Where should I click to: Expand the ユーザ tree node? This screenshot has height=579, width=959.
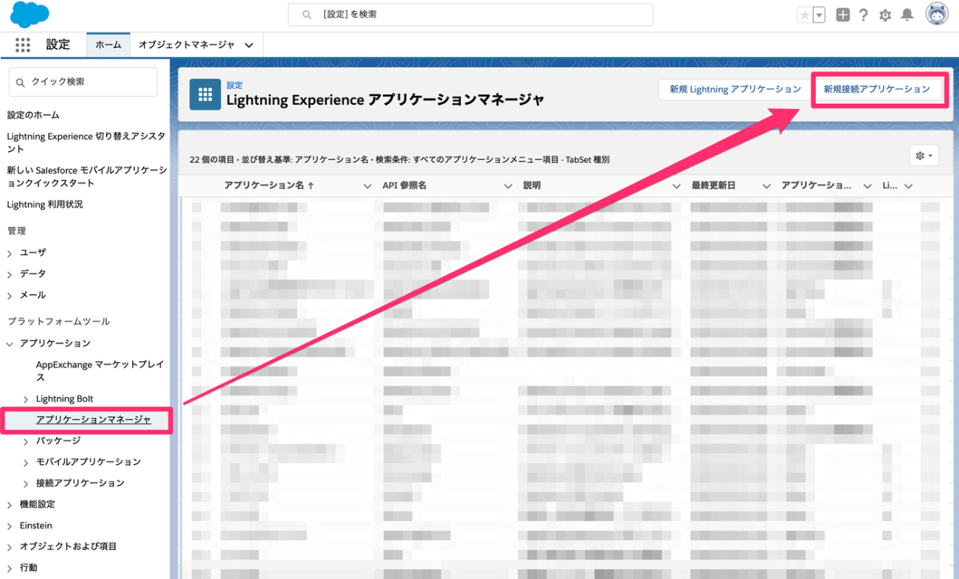pos(10,253)
